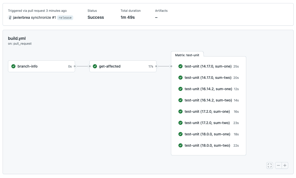Open test-unit (17.2.0, sum-two) job
This screenshot has height=178, width=296.
(x=207, y=123)
